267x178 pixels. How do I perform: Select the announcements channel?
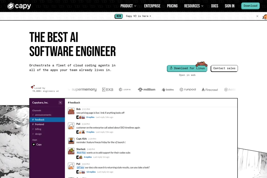click(47, 115)
